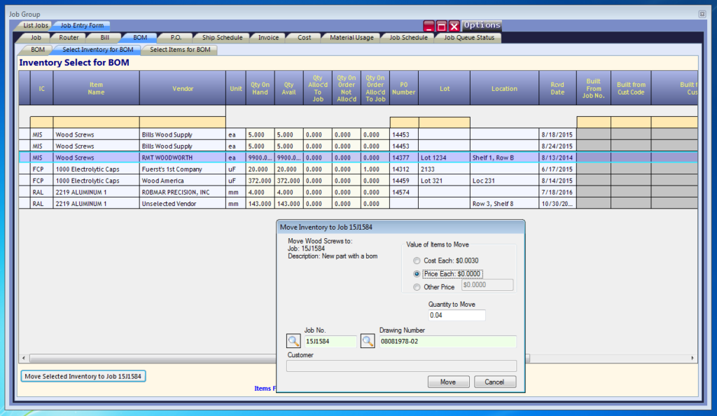
Task: Click the red minimize icon beside Options
Action: (x=429, y=26)
